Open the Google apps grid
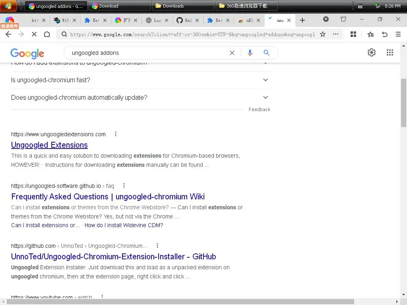The height and width of the screenshot is (305, 407). click(390, 53)
